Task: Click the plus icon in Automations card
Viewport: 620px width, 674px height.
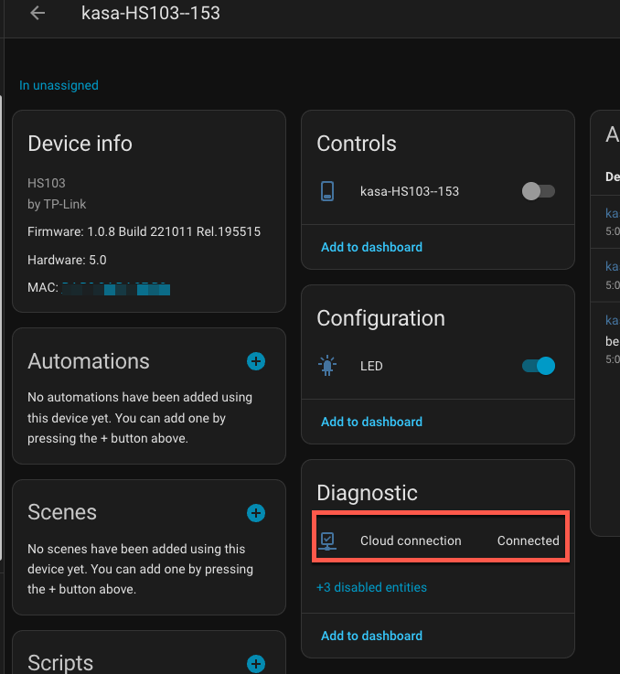Action: (256, 361)
